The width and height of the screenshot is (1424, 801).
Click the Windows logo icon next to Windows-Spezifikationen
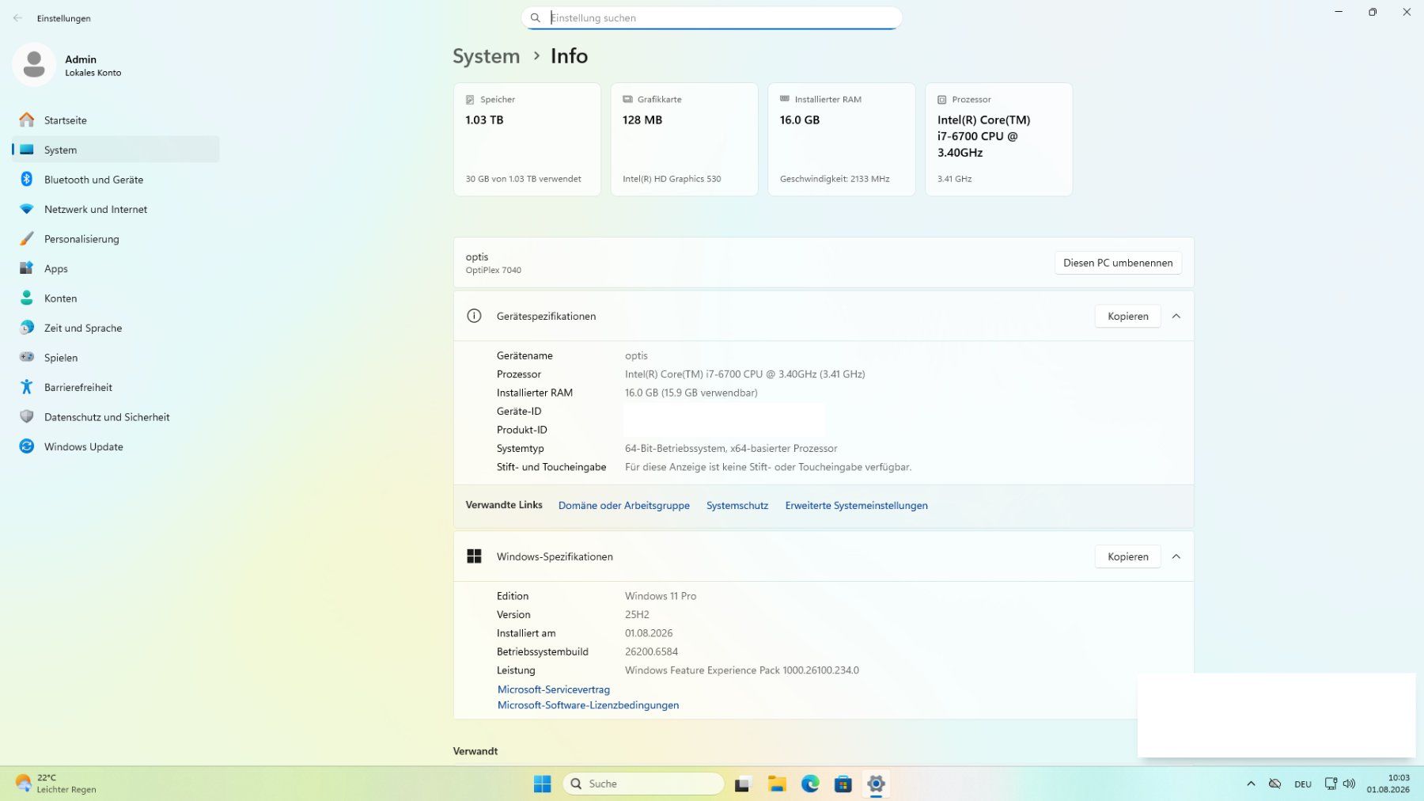(474, 556)
